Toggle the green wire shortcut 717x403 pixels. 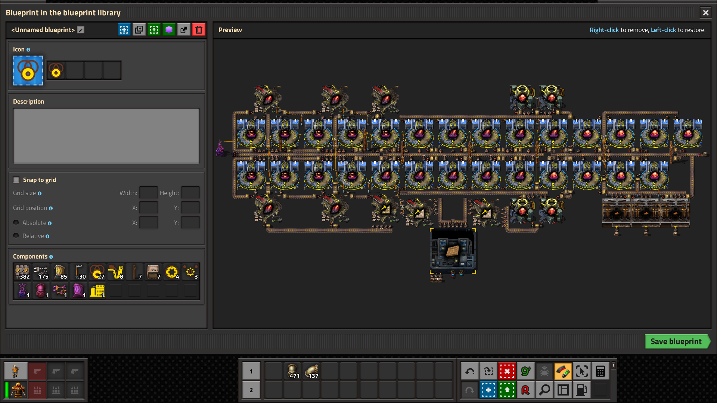tap(526, 371)
